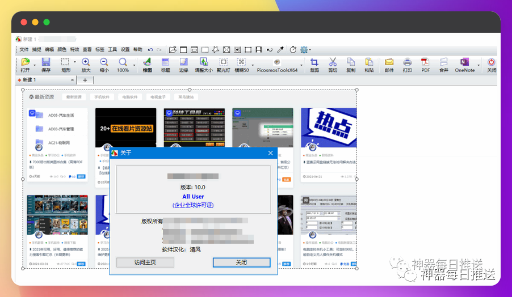This screenshot has width=512, height=297.
Task: Crop the image with 裁剪
Action: [x=314, y=65]
